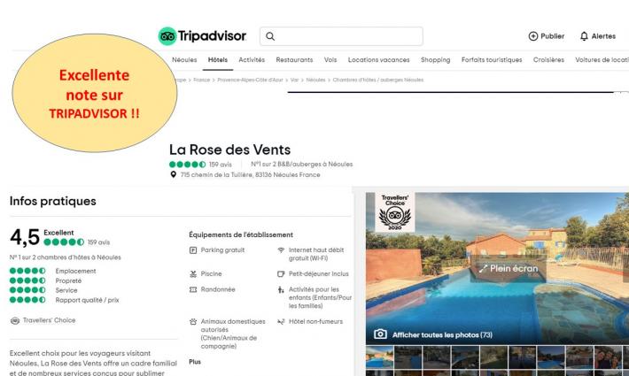Click Afficher toutes les photos link

click(442, 334)
